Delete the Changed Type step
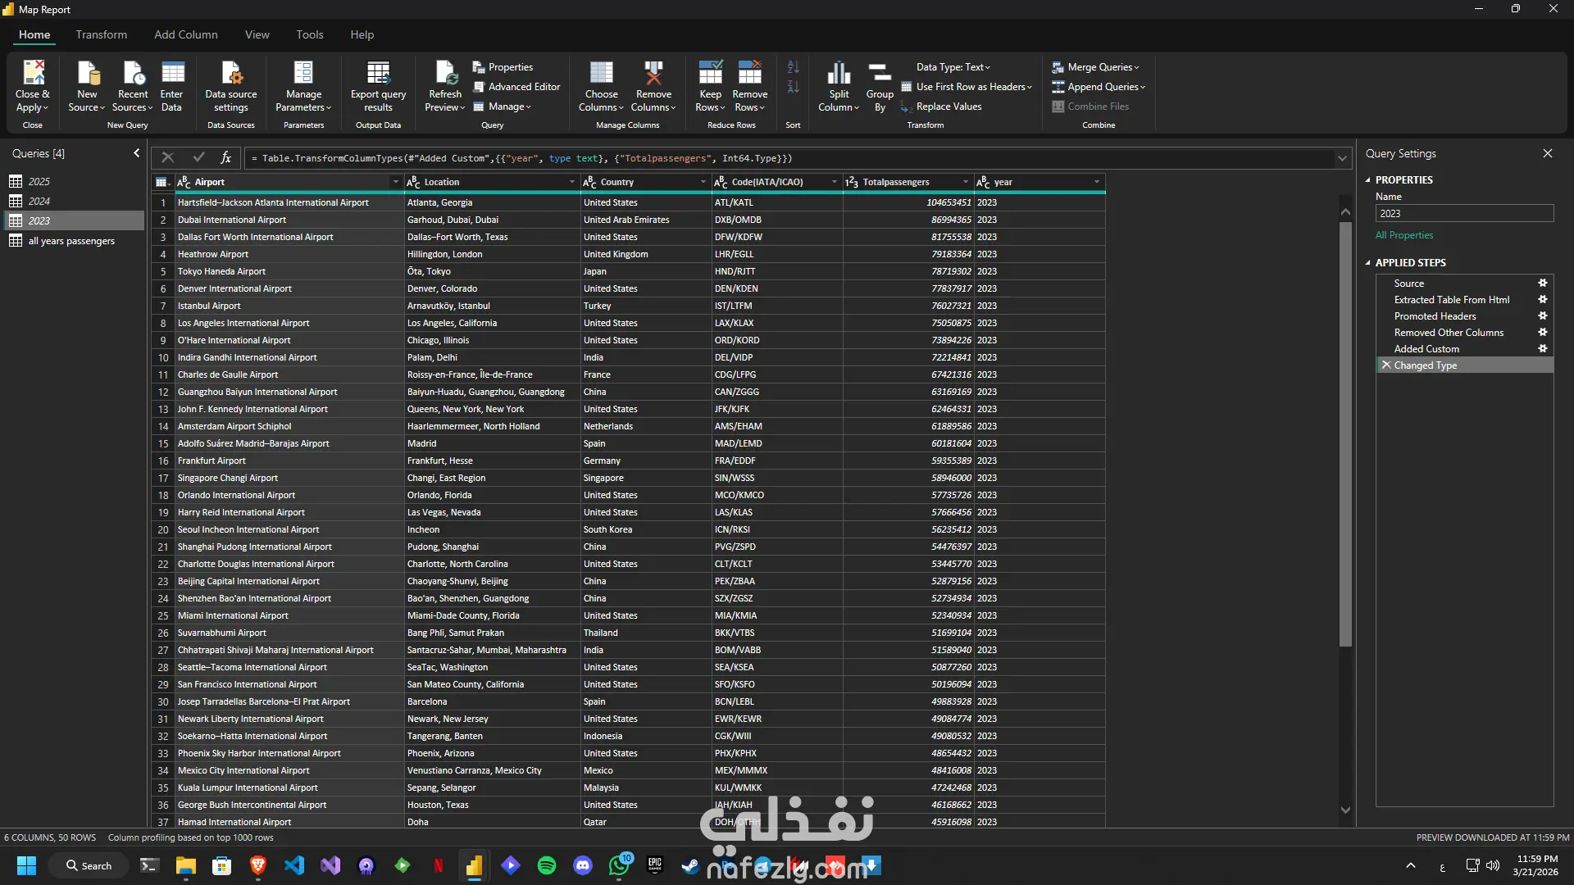This screenshot has width=1574, height=885. 1386,365
